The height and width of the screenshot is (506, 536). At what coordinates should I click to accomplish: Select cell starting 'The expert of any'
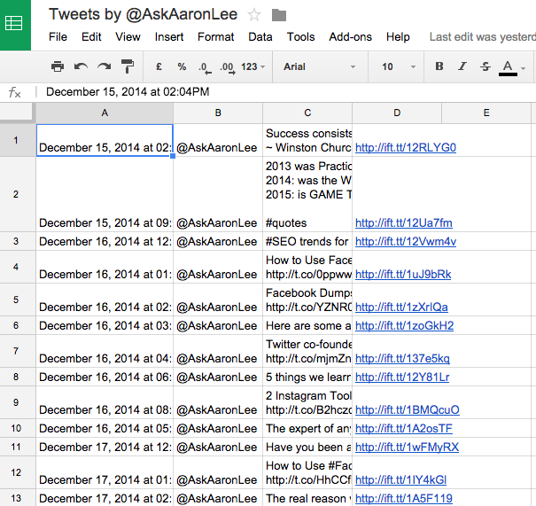coord(307,428)
